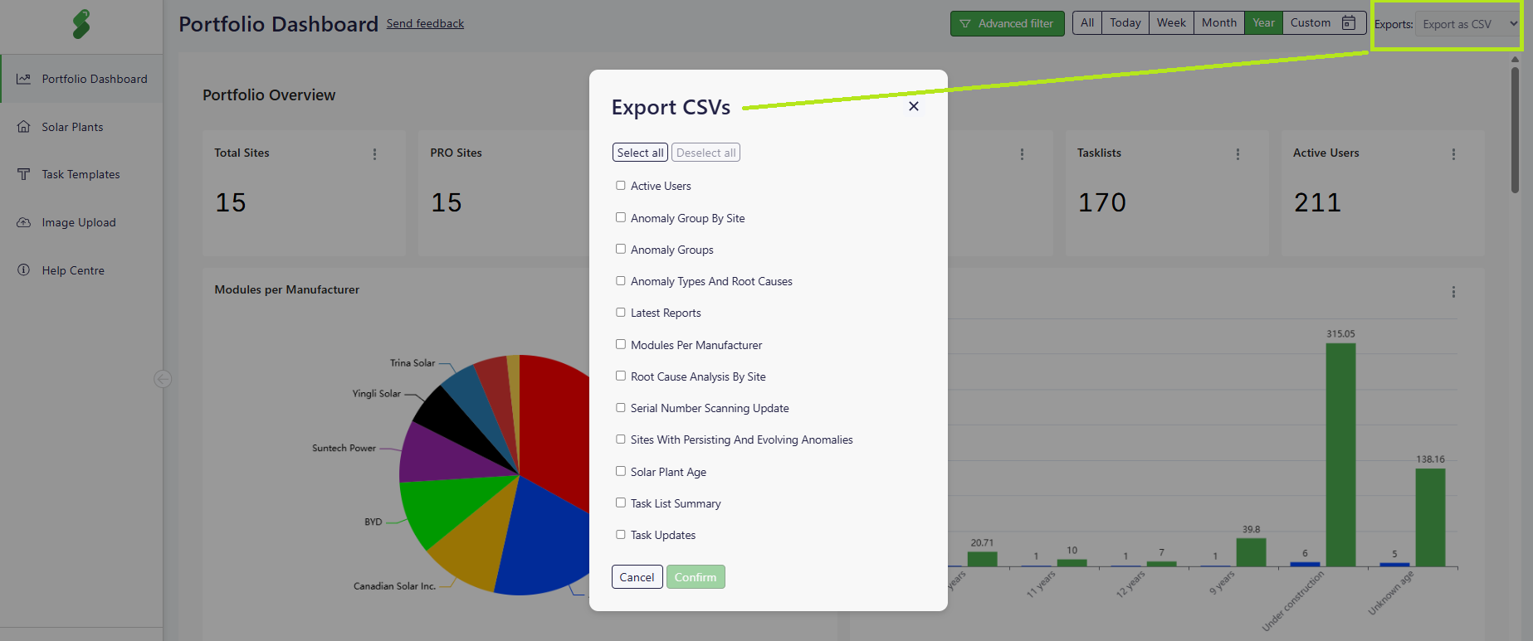Select the Week time range tab

pos(1171,23)
